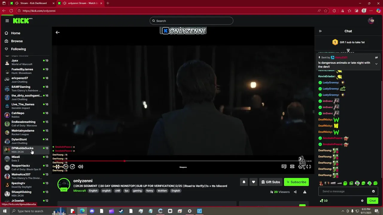Open the Windows Start menu
The height and width of the screenshot is (215, 383).
(x=4, y=211)
